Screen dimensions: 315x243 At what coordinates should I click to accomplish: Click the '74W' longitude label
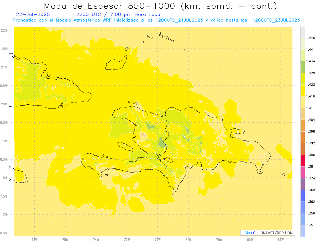pos(96,239)
